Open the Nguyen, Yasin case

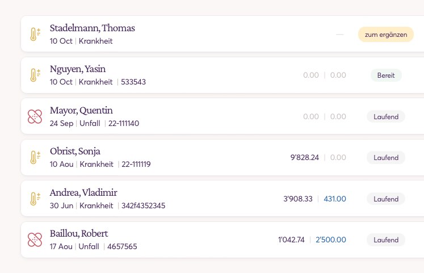223,75
